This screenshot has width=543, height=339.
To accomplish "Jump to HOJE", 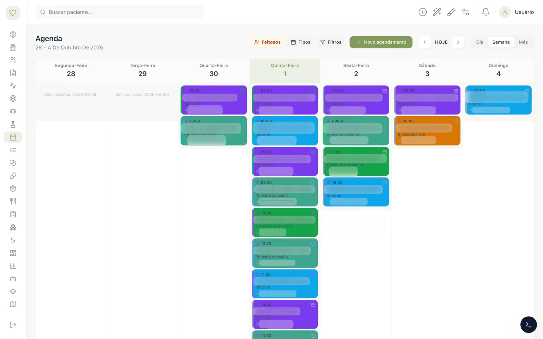I will coord(441,42).
